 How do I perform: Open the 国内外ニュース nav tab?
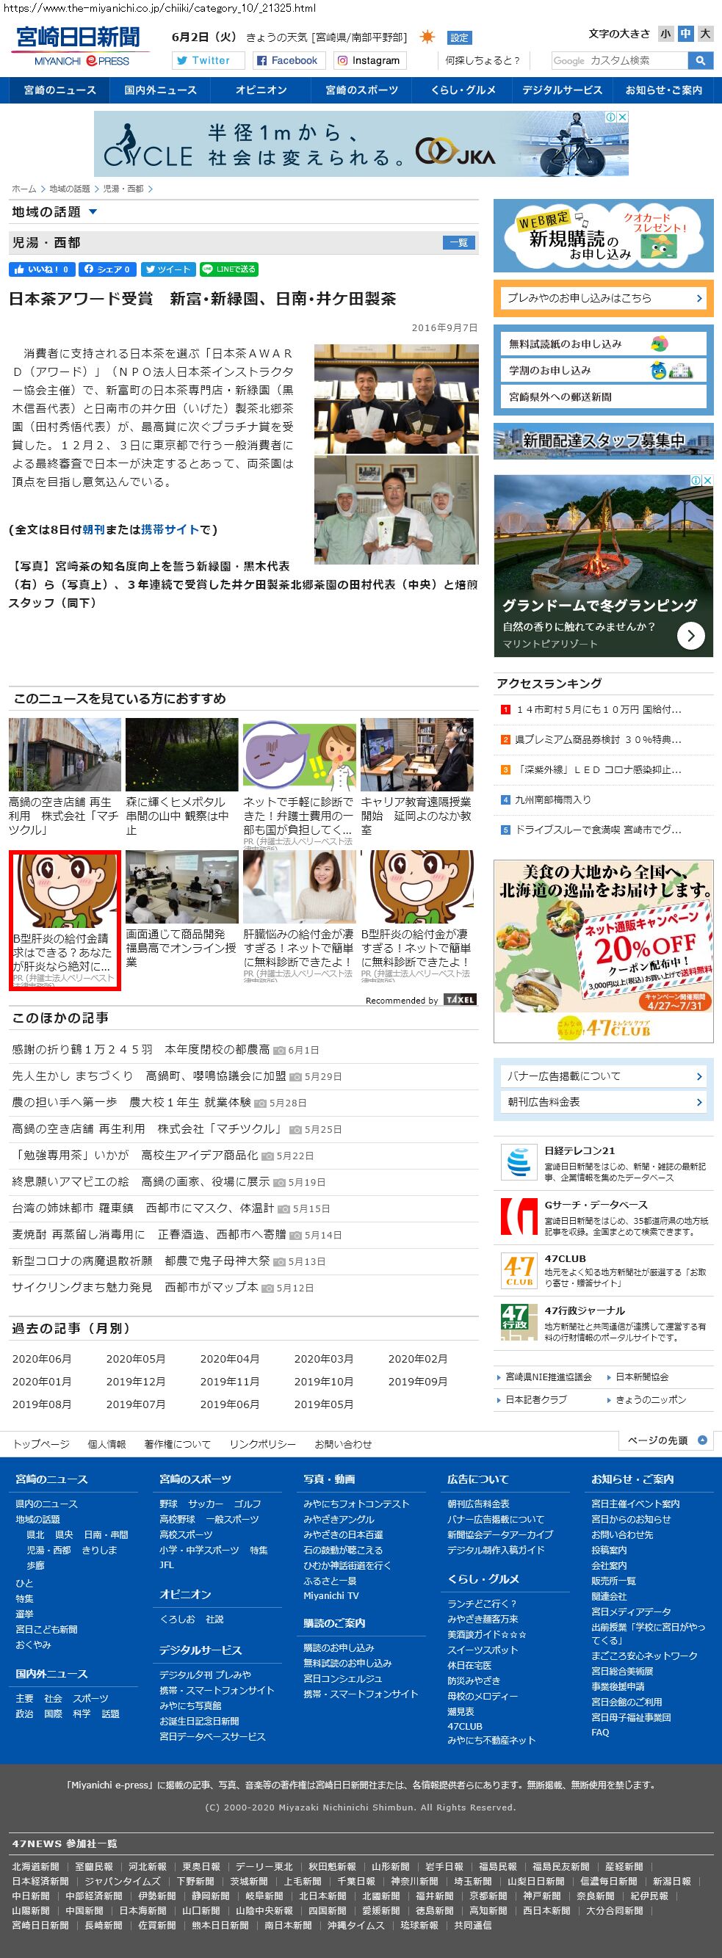pyautogui.click(x=161, y=90)
